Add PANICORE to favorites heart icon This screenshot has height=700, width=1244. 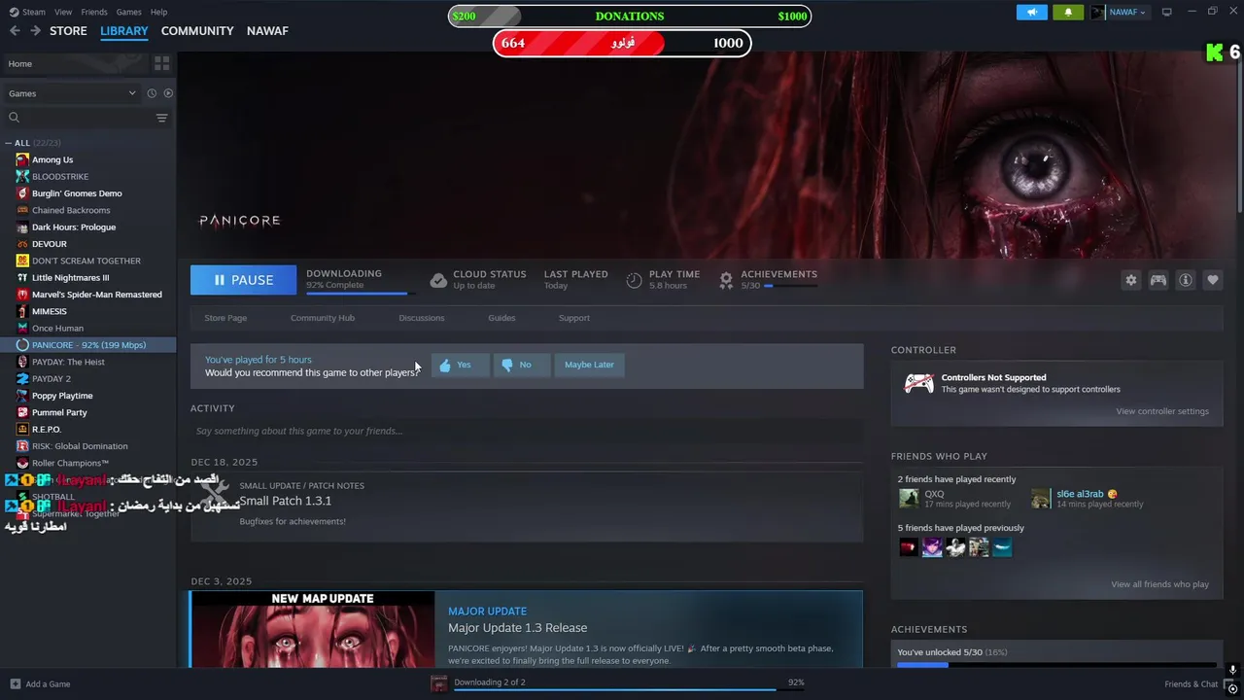pyautogui.click(x=1213, y=280)
